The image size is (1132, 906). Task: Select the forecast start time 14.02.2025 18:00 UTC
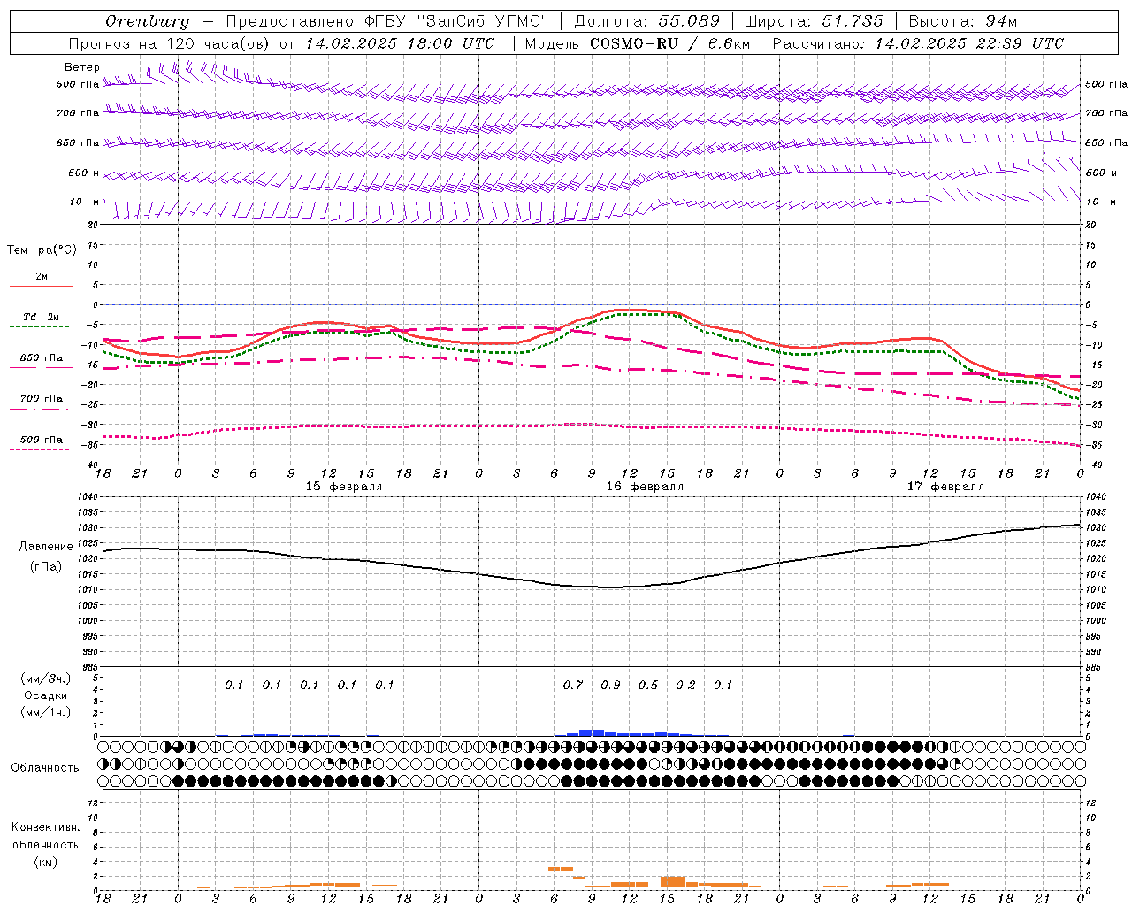click(x=400, y=43)
